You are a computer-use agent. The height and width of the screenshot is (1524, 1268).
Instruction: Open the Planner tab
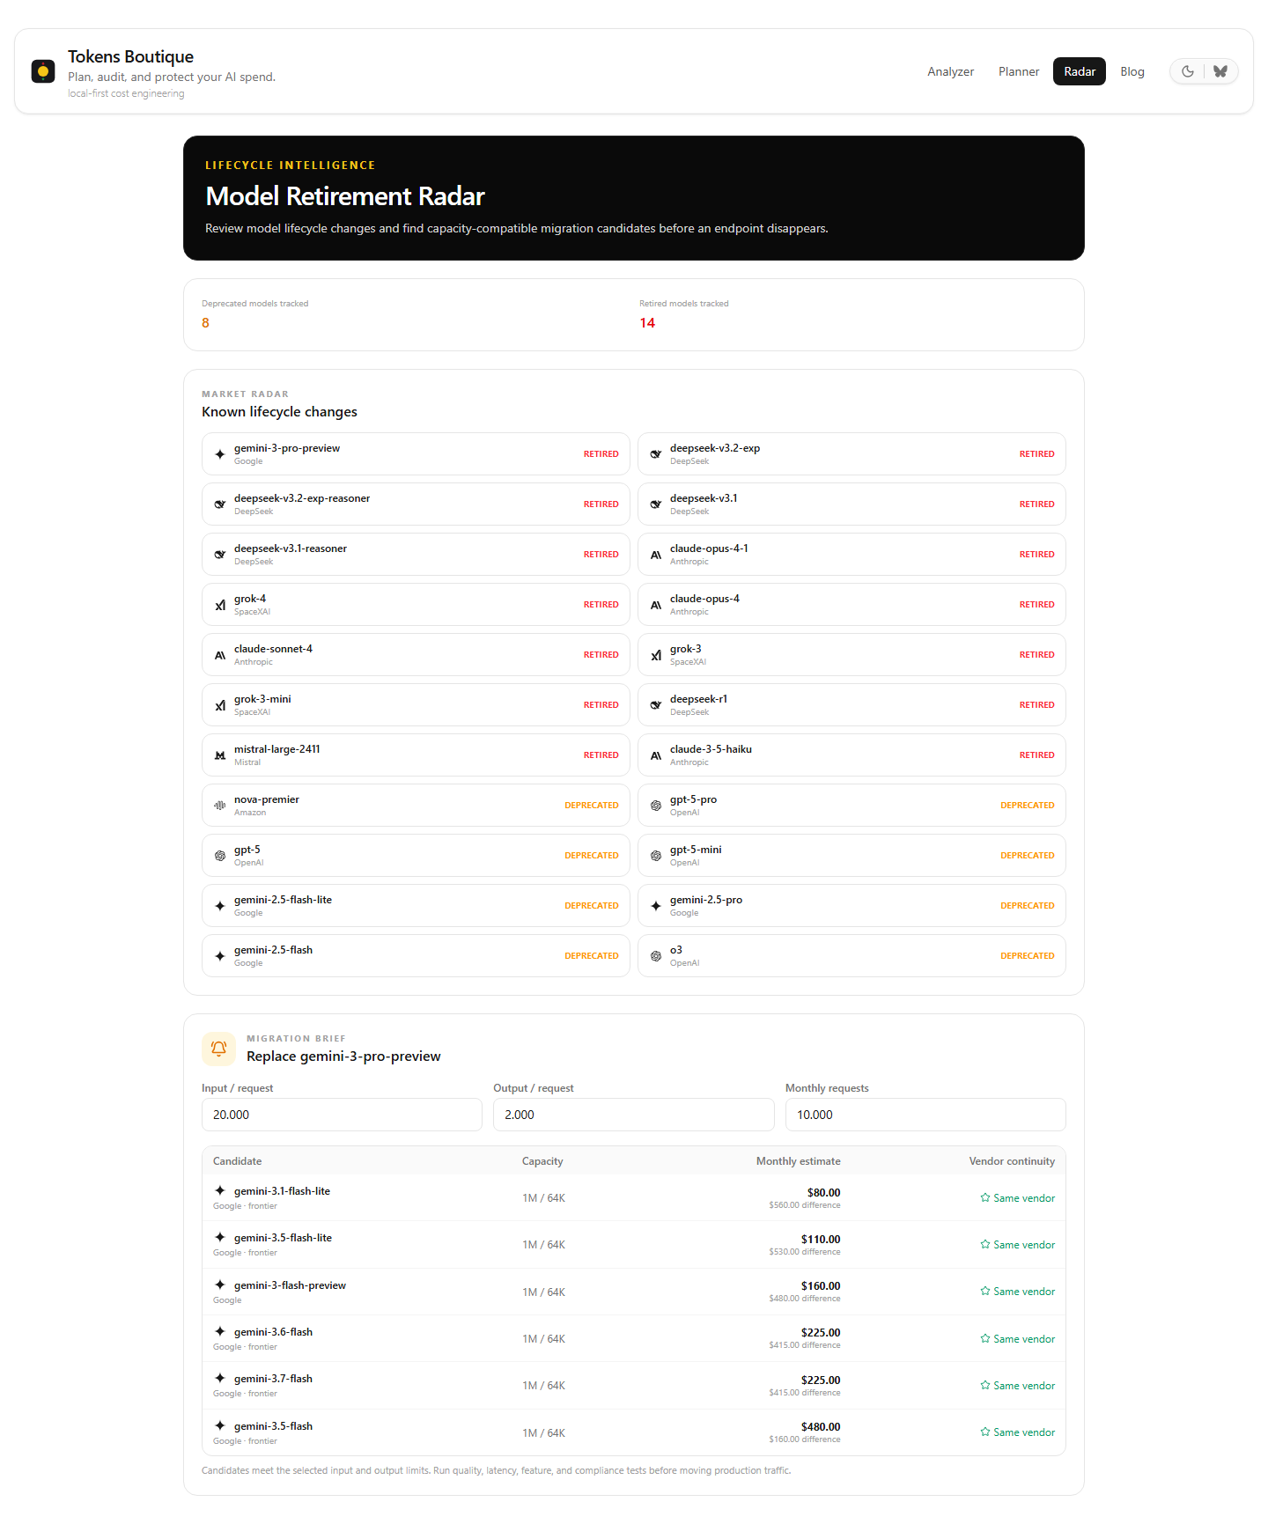tap(1019, 71)
